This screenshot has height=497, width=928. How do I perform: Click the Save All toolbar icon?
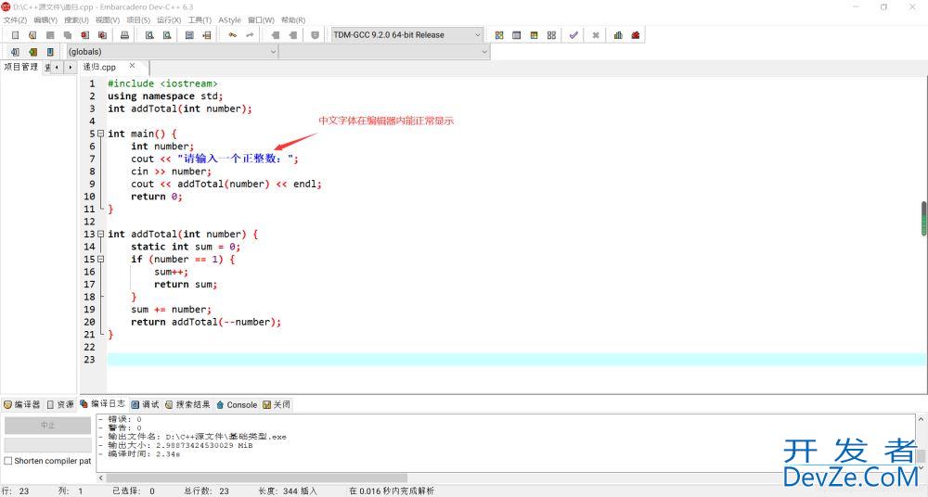[68, 35]
